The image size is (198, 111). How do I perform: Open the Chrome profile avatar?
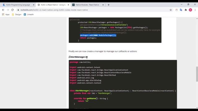coord(191,10)
